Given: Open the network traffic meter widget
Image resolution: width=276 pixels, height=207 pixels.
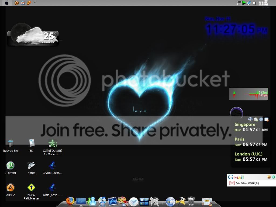Looking at the screenshot, I should point(248,94).
